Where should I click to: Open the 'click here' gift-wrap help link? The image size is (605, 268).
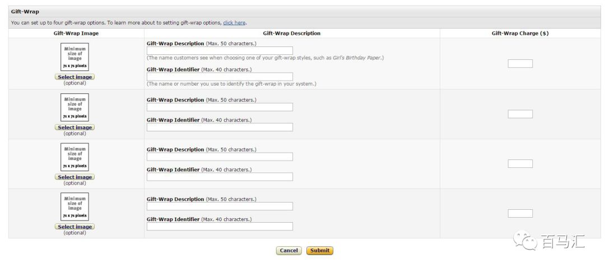tap(234, 23)
